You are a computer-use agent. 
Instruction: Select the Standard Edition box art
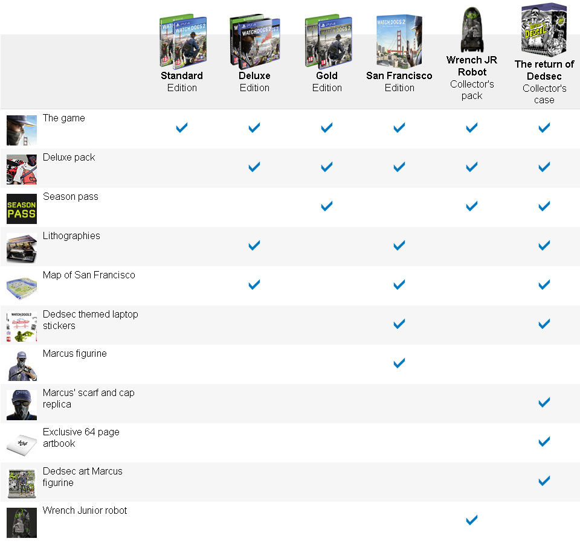click(x=182, y=41)
